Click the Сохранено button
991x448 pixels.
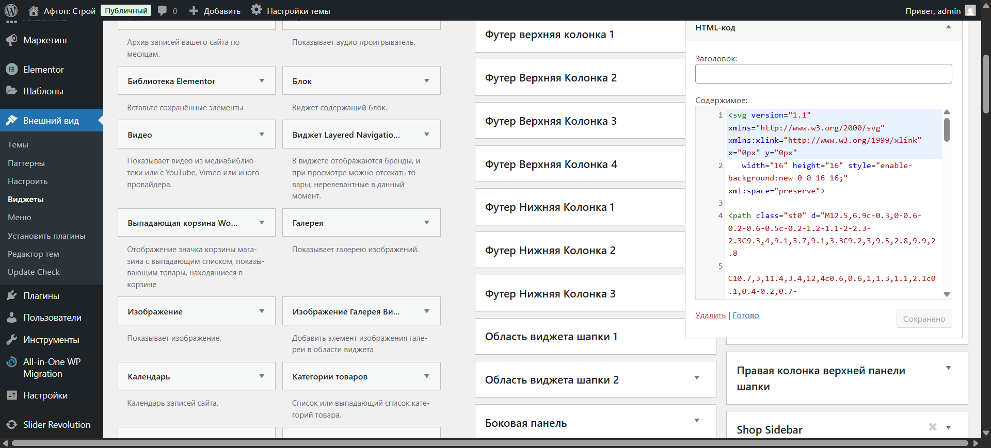[924, 319]
